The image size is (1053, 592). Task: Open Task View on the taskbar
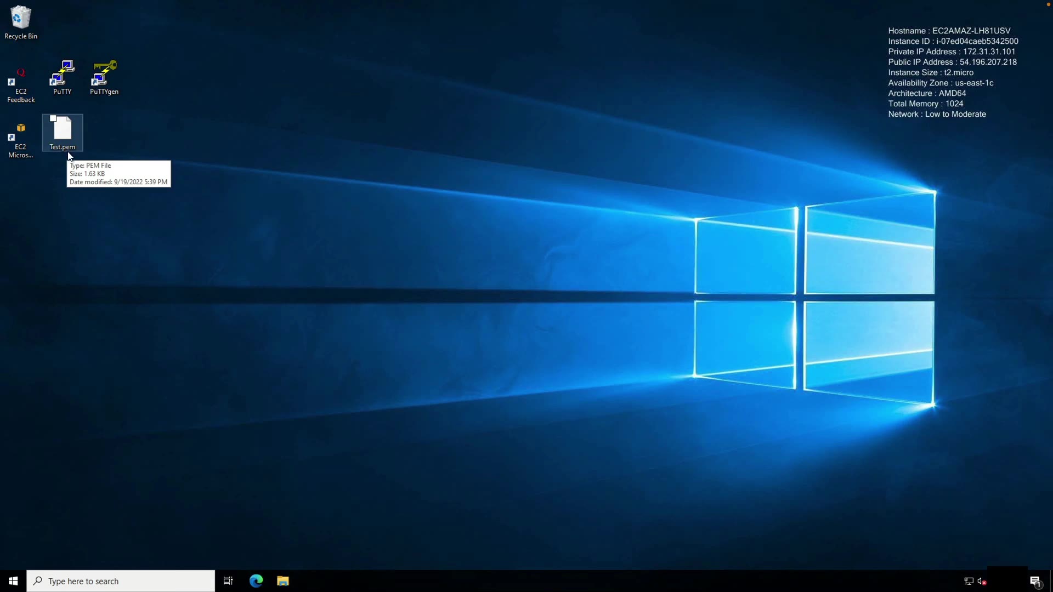(228, 581)
